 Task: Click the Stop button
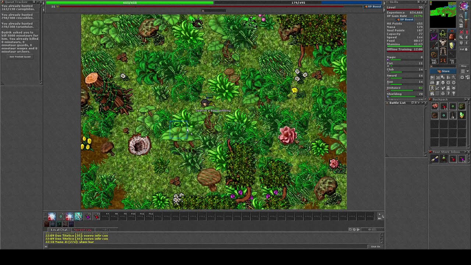464,66
